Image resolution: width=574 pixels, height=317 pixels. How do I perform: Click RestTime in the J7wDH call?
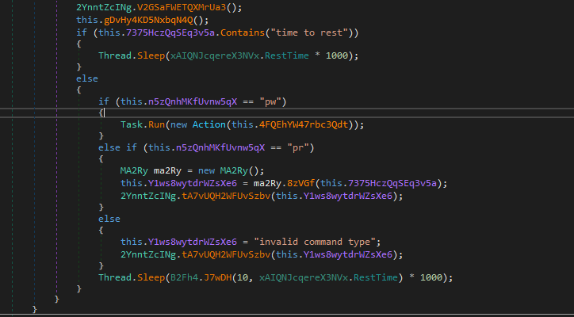click(x=375, y=277)
